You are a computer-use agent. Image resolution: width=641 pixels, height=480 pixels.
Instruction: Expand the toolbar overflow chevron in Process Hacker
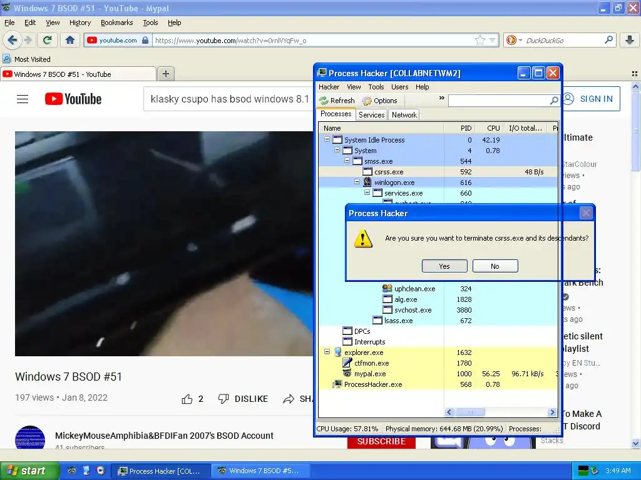coord(441,98)
